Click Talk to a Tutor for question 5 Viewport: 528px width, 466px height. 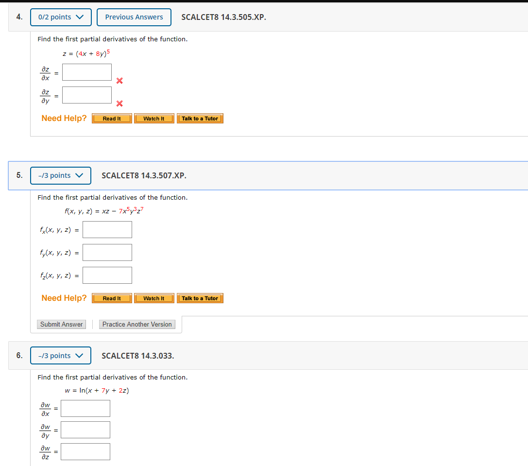point(200,298)
